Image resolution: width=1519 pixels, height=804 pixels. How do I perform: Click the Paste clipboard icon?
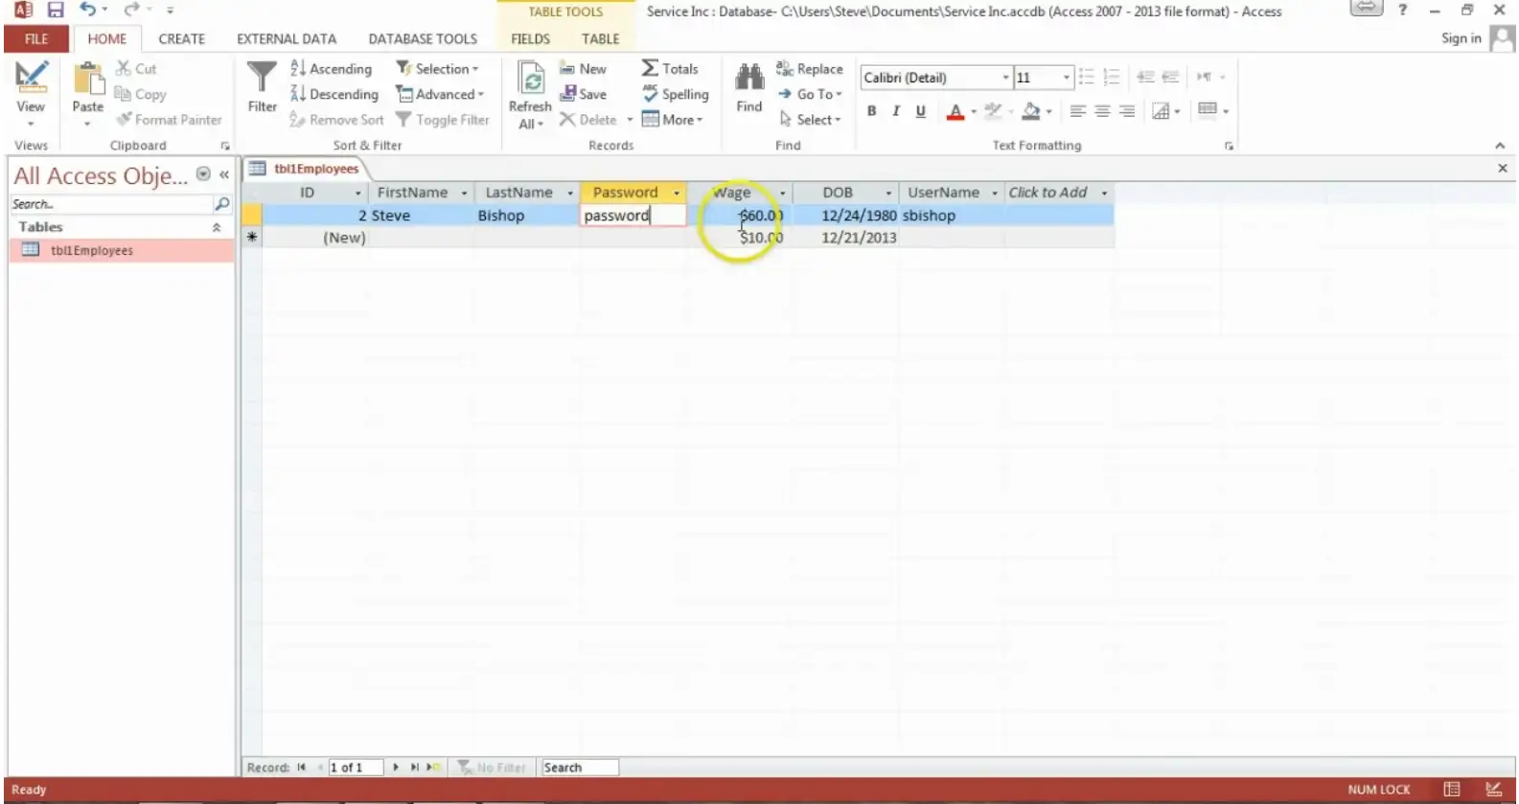(x=88, y=78)
